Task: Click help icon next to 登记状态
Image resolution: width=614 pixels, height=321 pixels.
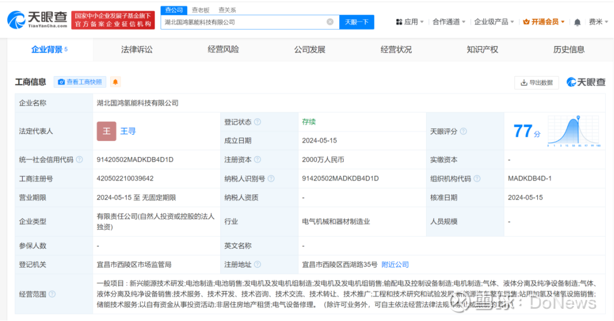Action: 258,122
